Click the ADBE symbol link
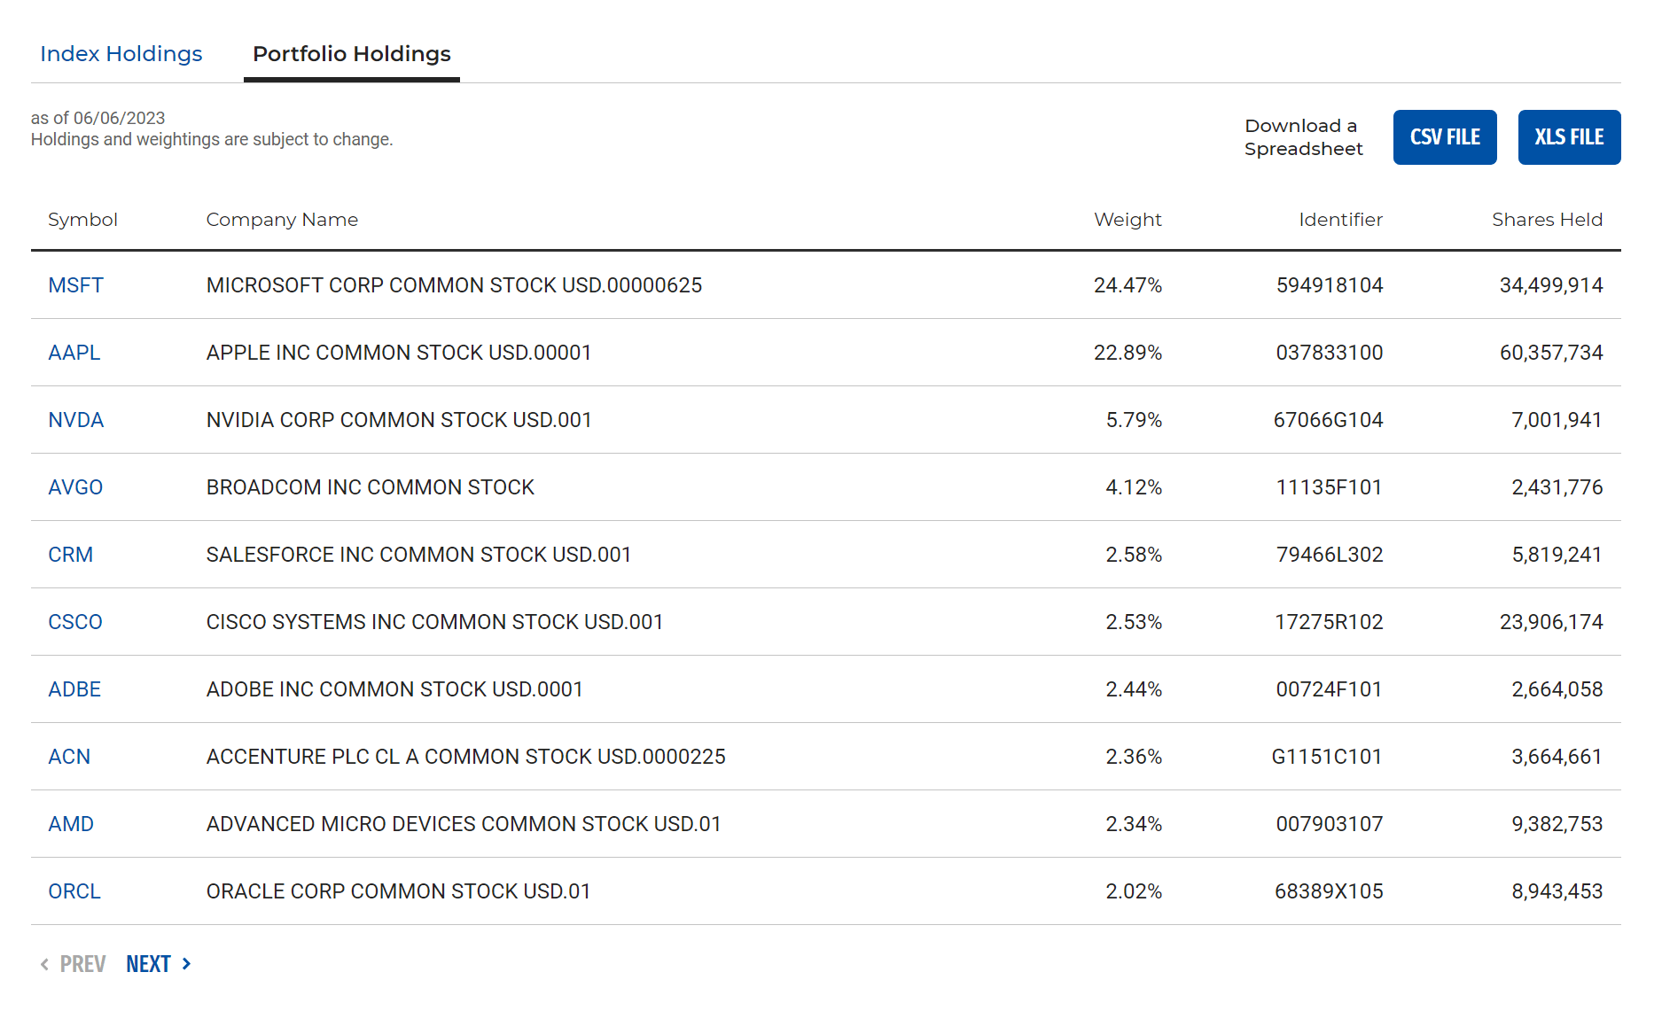The width and height of the screenshot is (1662, 1011). tap(74, 689)
